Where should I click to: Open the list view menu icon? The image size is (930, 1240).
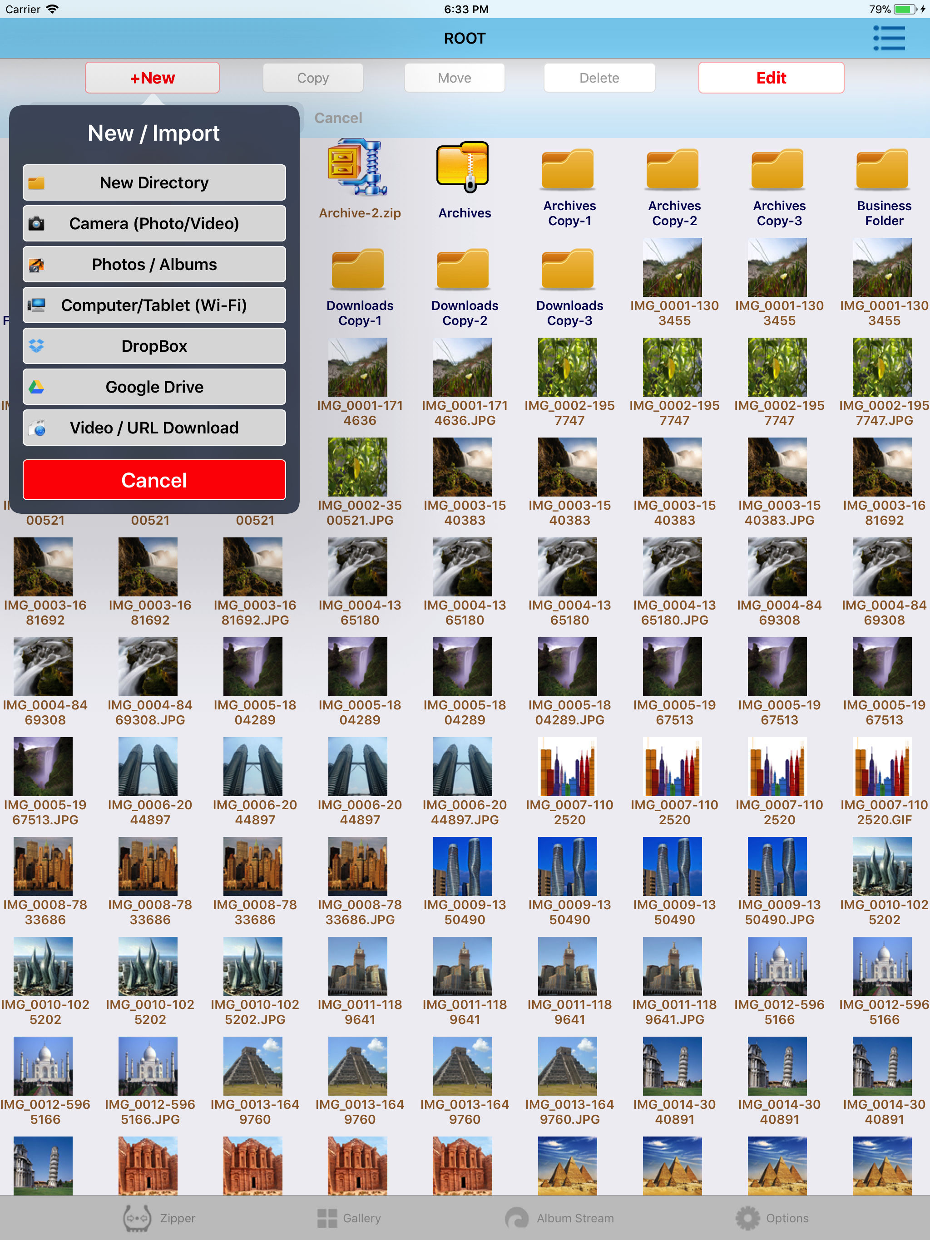(889, 38)
